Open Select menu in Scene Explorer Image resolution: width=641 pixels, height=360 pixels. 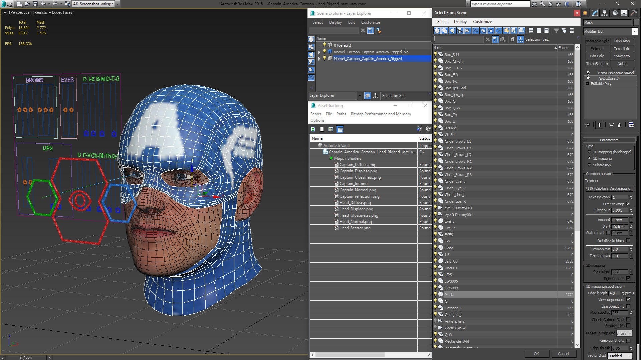(x=317, y=22)
